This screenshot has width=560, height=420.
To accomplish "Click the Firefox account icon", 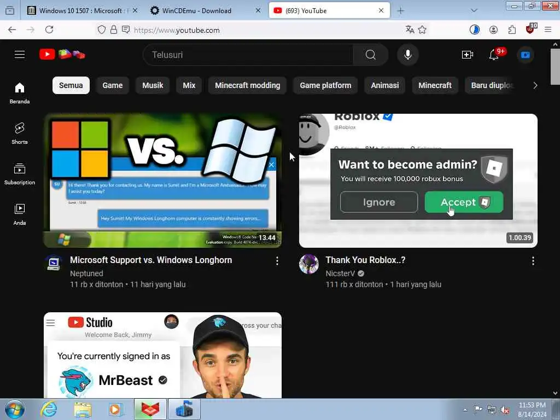I will [494, 30].
